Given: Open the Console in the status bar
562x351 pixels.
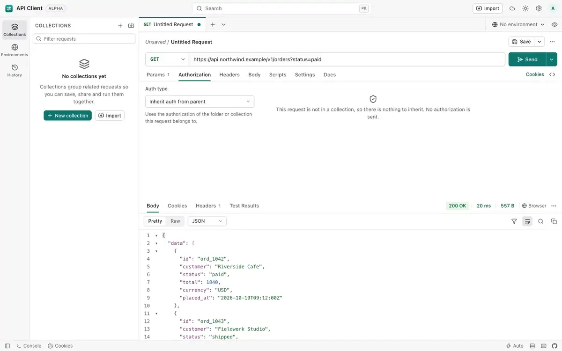Looking at the screenshot, I should [29, 346].
